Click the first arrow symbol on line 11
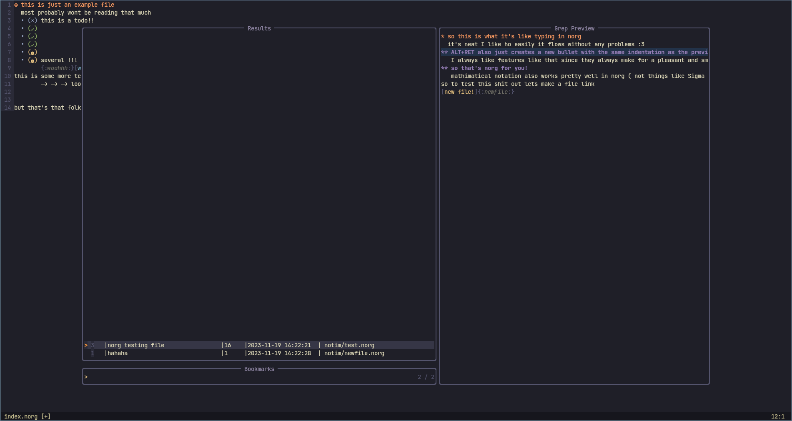 tap(44, 84)
